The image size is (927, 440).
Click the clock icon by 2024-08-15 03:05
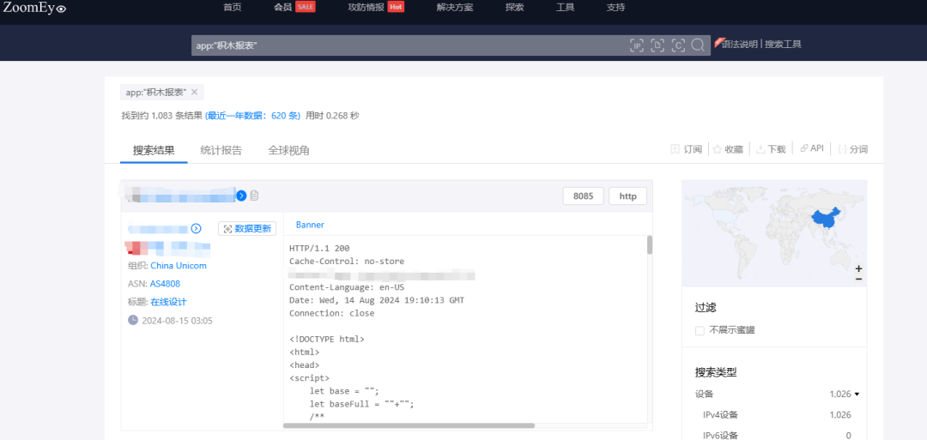133,320
